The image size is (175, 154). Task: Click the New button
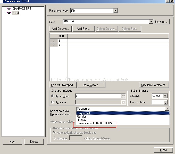click(x=12, y=142)
